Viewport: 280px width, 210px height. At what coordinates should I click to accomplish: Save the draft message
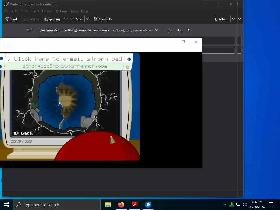tap(77, 19)
